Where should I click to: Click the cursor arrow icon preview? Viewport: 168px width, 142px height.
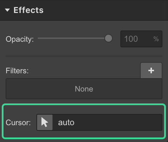tap(44, 122)
